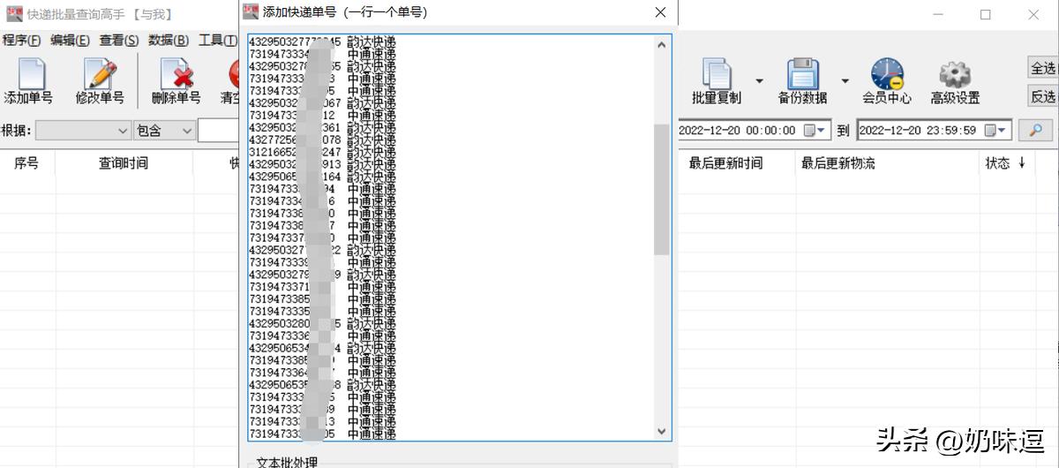
Task: Expand the 备份数据 dropdown arrow
Action: tap(845, 80)
